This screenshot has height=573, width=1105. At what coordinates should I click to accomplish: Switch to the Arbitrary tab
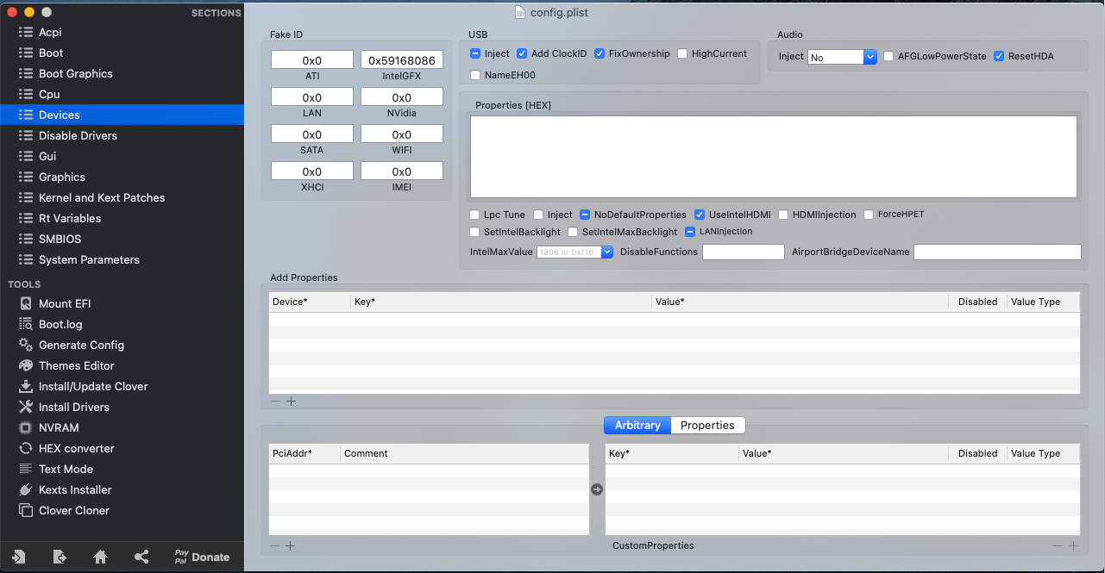pyautogui.click(x=637, y=426)
